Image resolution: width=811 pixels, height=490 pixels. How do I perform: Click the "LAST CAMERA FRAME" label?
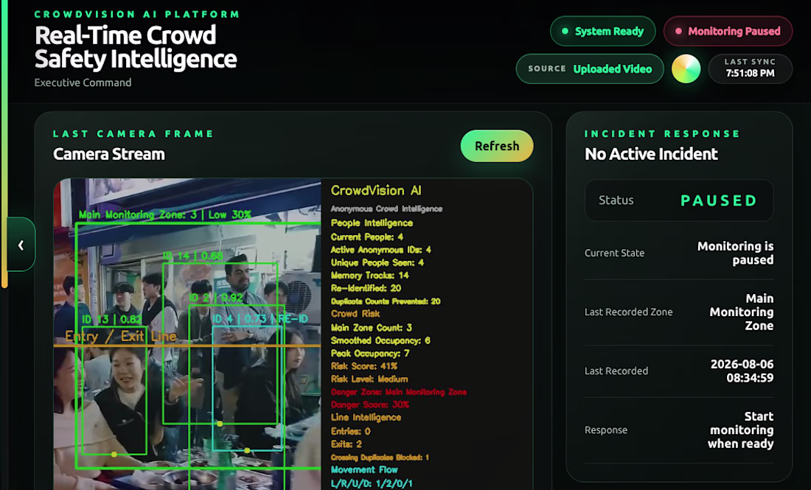(133, 134)
